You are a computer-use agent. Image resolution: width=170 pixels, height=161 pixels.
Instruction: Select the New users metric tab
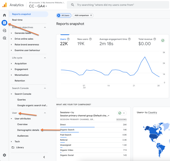[x=84, y=42]
